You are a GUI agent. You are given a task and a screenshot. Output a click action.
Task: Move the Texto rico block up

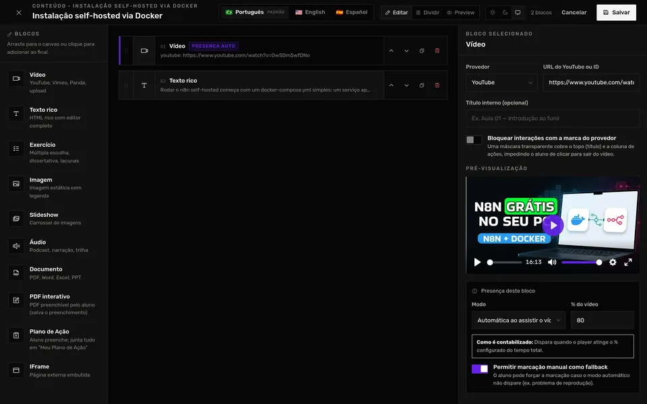tap(391, 86)
